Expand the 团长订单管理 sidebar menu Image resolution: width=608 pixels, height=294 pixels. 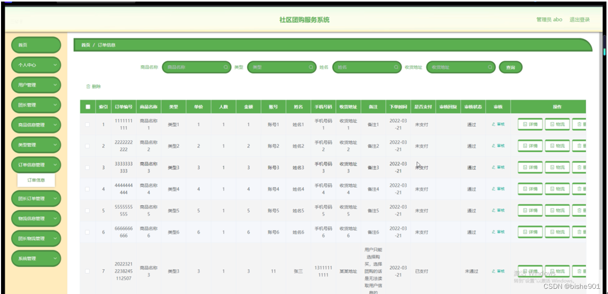[x=36, y=198]
